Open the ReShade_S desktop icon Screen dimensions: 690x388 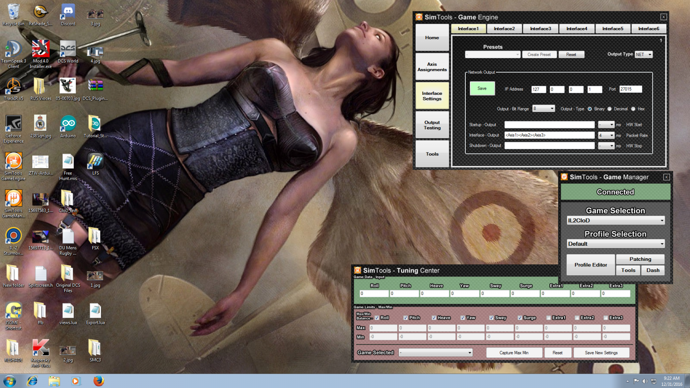click(x=41, y=15)
